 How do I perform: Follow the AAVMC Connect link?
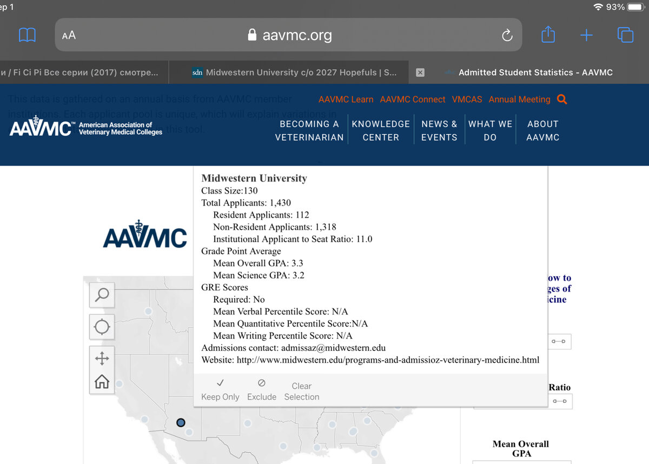(413, 100)
